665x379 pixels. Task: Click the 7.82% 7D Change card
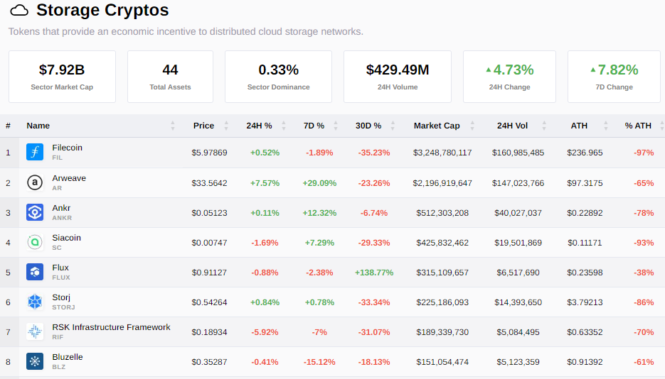click(614, 77)
